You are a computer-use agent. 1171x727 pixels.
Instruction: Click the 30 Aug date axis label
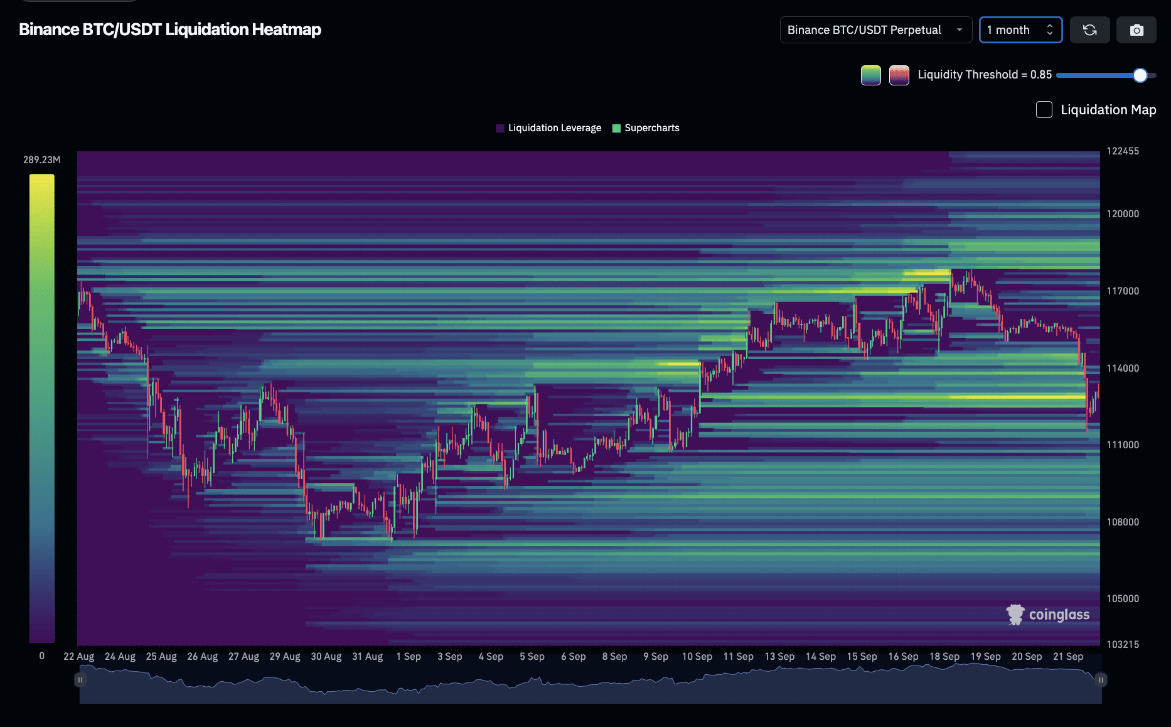326,657
